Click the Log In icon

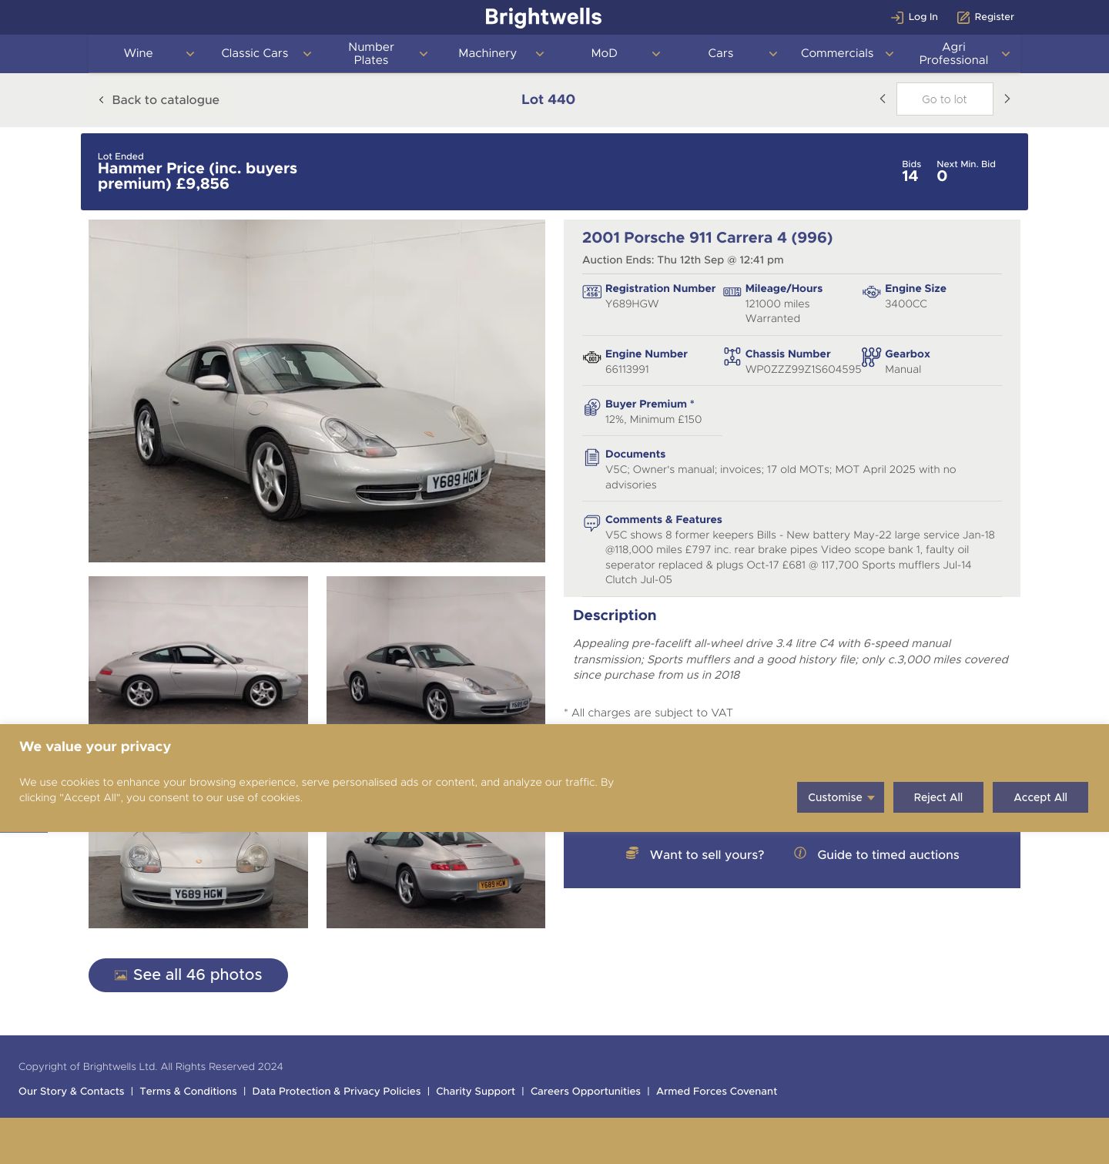pyautogui.click(x=897, y=17)
